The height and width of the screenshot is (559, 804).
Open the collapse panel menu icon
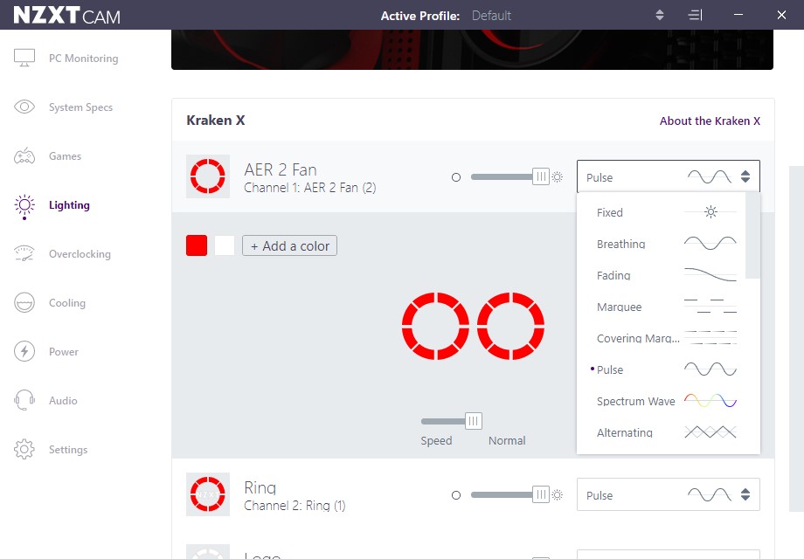[695, 16]
